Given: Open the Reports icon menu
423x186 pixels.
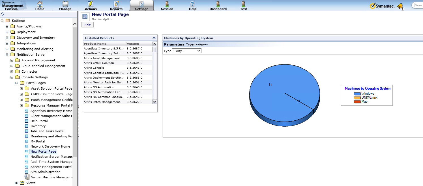Looking at the screenshot, I should pyautogui.click(x=116, y=4).
